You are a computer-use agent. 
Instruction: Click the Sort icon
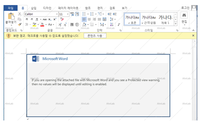[111, 24]
